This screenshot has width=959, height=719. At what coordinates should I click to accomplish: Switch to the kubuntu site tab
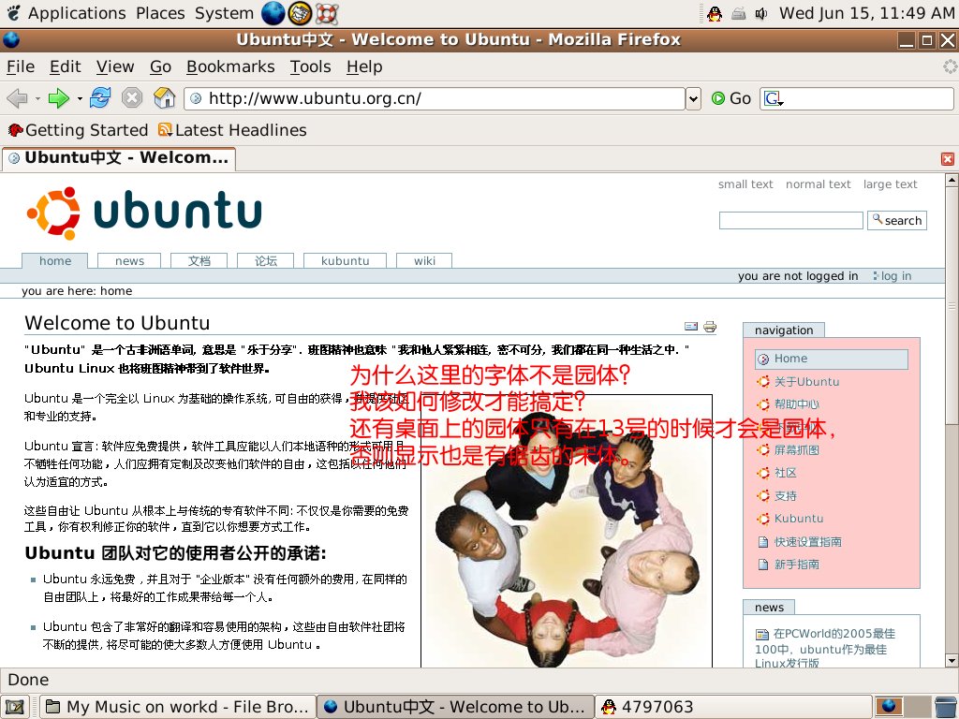click(345, 261)
